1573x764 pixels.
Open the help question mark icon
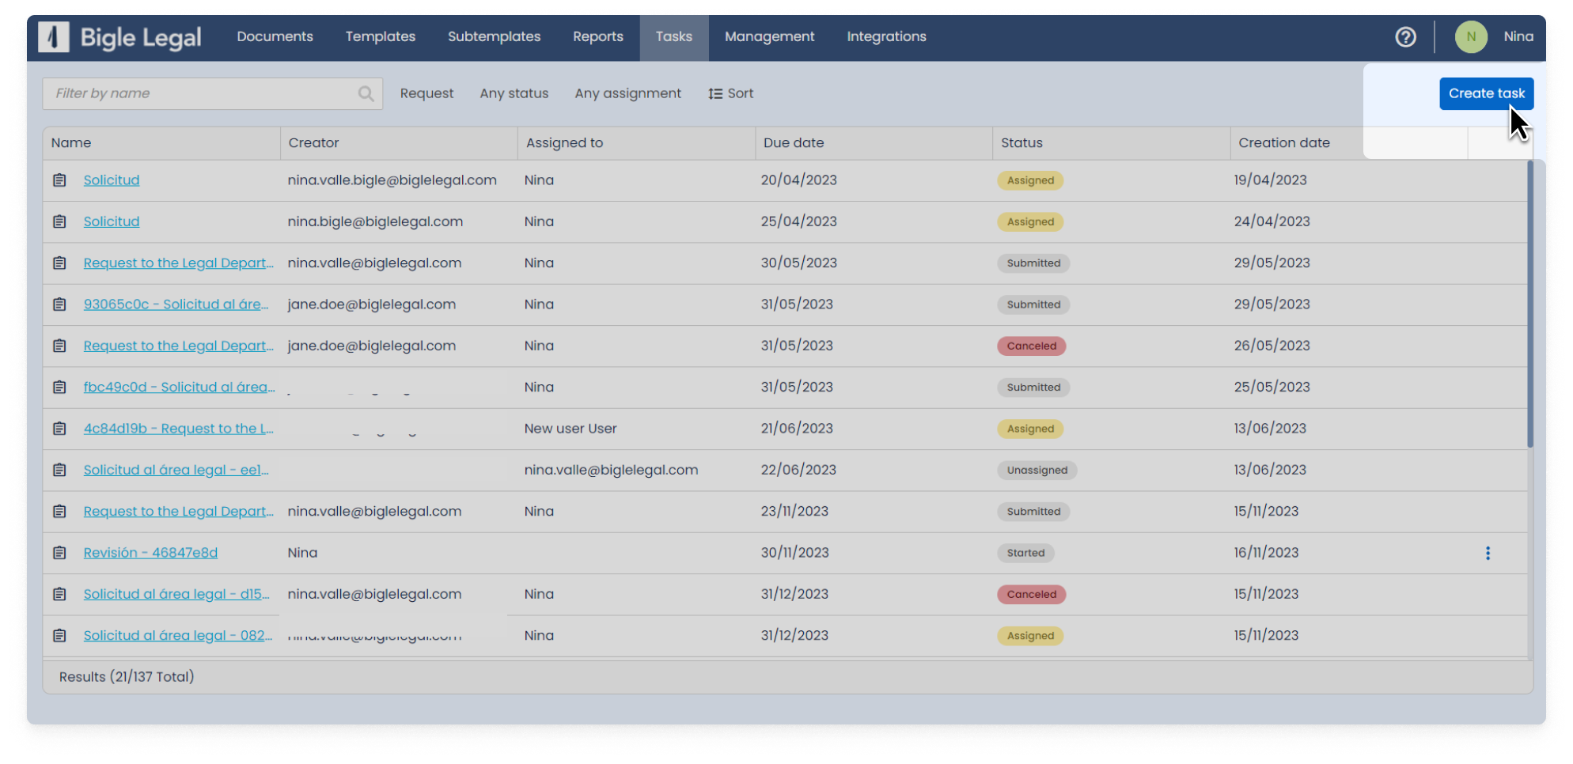[x=1405, y=37]
